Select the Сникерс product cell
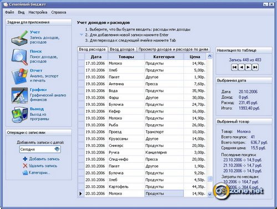The image size is (277, 209). tap(126, 145)
